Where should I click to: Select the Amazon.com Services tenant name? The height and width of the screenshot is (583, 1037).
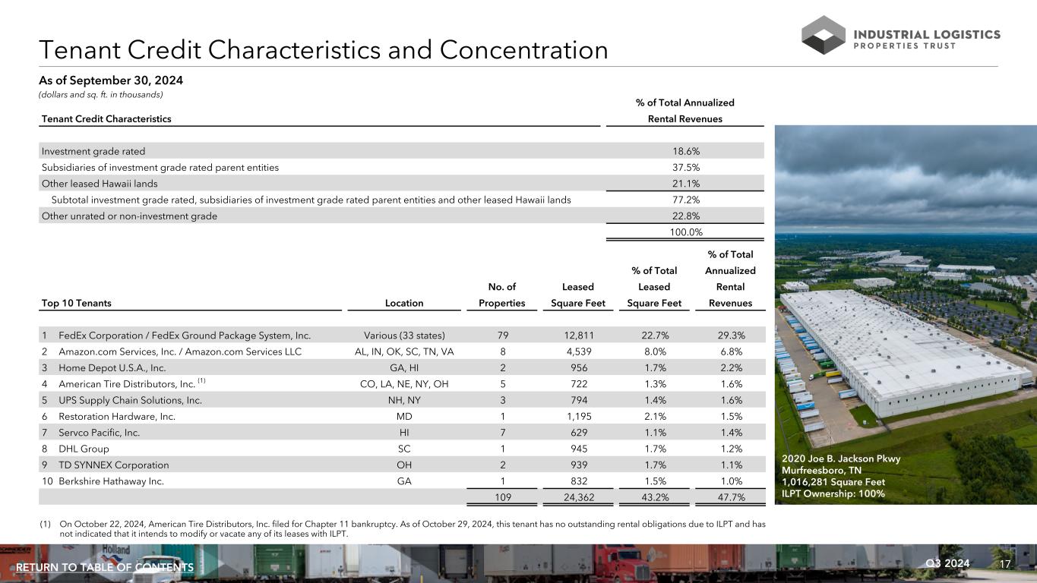point(180,351)
